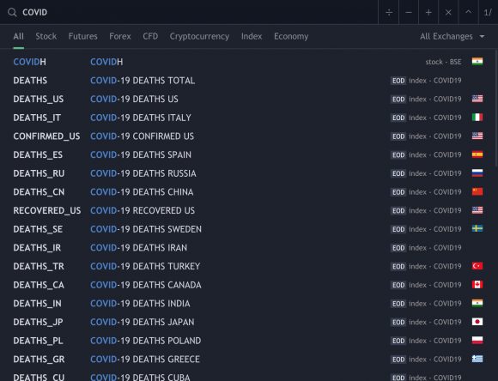
Task: Select COVID-19 DEATHS TOTAL symbol
Action: click(248, 81)
